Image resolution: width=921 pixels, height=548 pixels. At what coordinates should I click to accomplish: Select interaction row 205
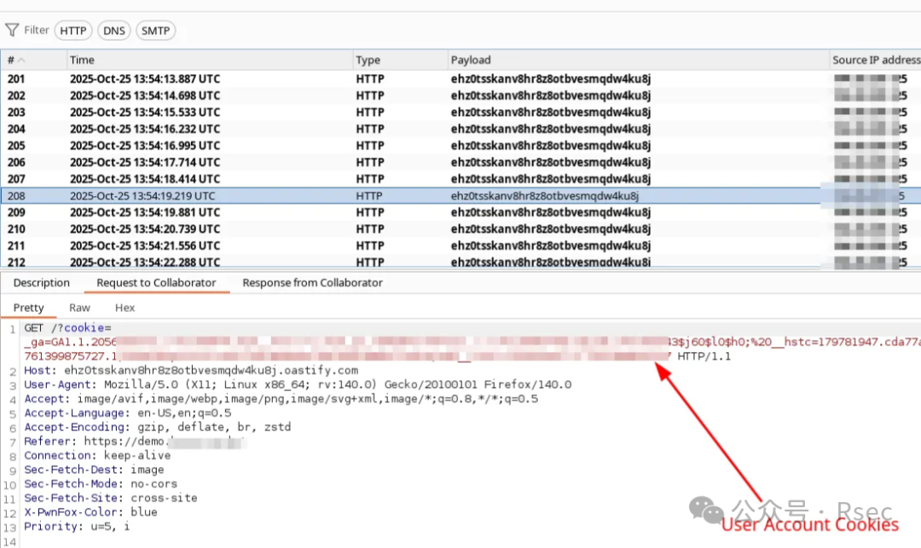[460, 146]
